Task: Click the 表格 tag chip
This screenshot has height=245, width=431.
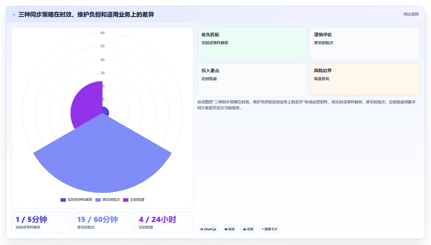Action: pyautogui.click(x=230, y=229)
